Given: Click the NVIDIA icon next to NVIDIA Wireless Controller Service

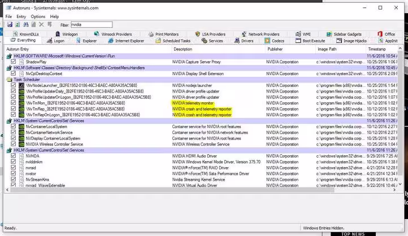Looking at the screenshot, I should click(x=21, y=144).
